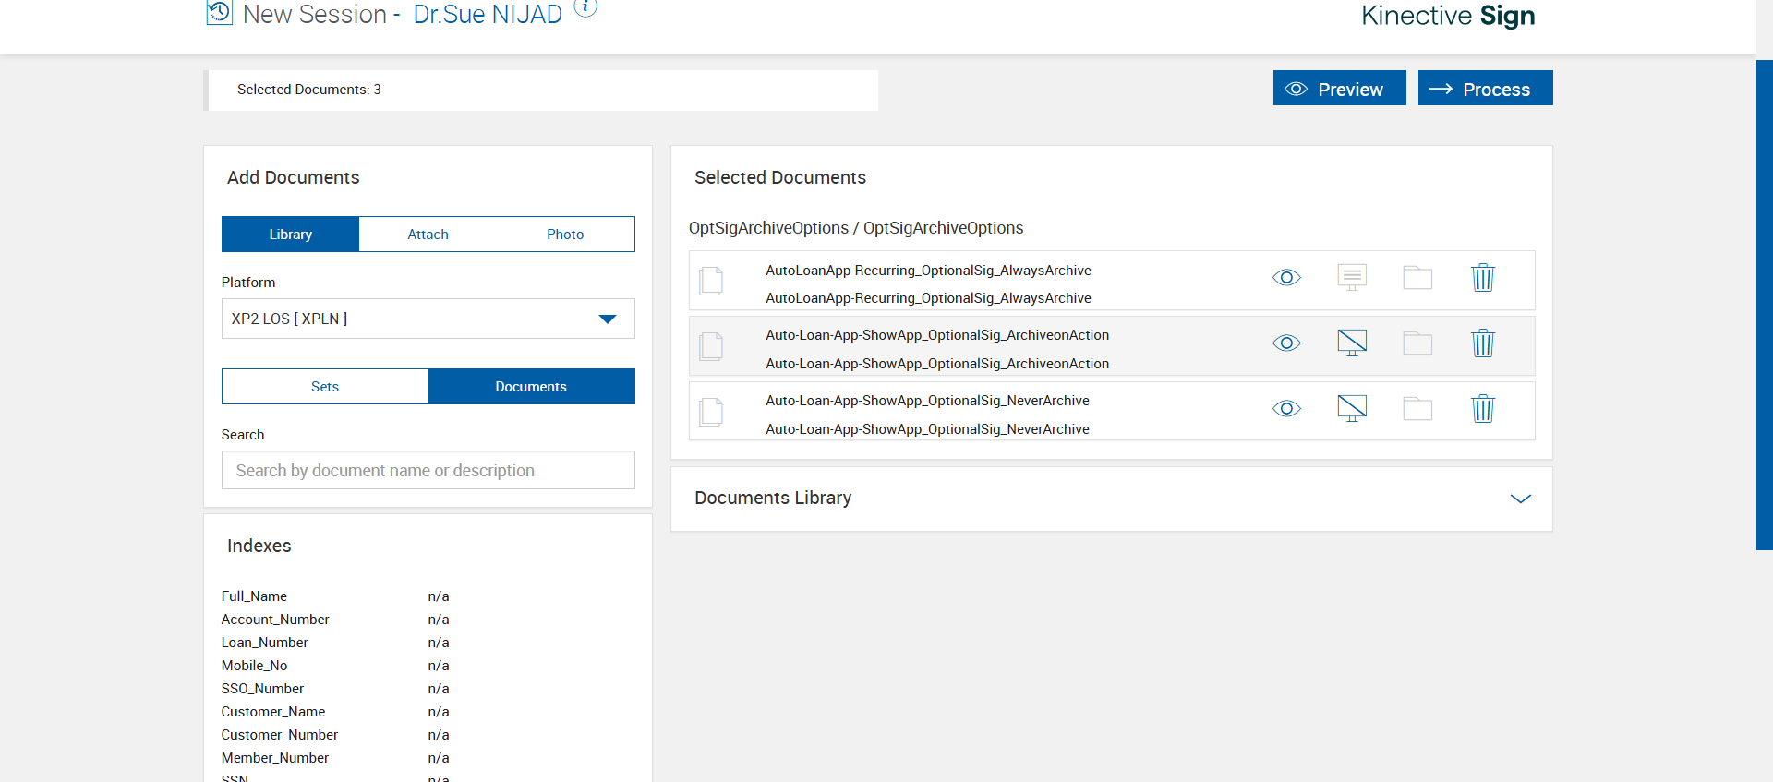This screenshot has height=782, width=1773.
Task: Expand the Documents Library section
Action: (1520, 499)
